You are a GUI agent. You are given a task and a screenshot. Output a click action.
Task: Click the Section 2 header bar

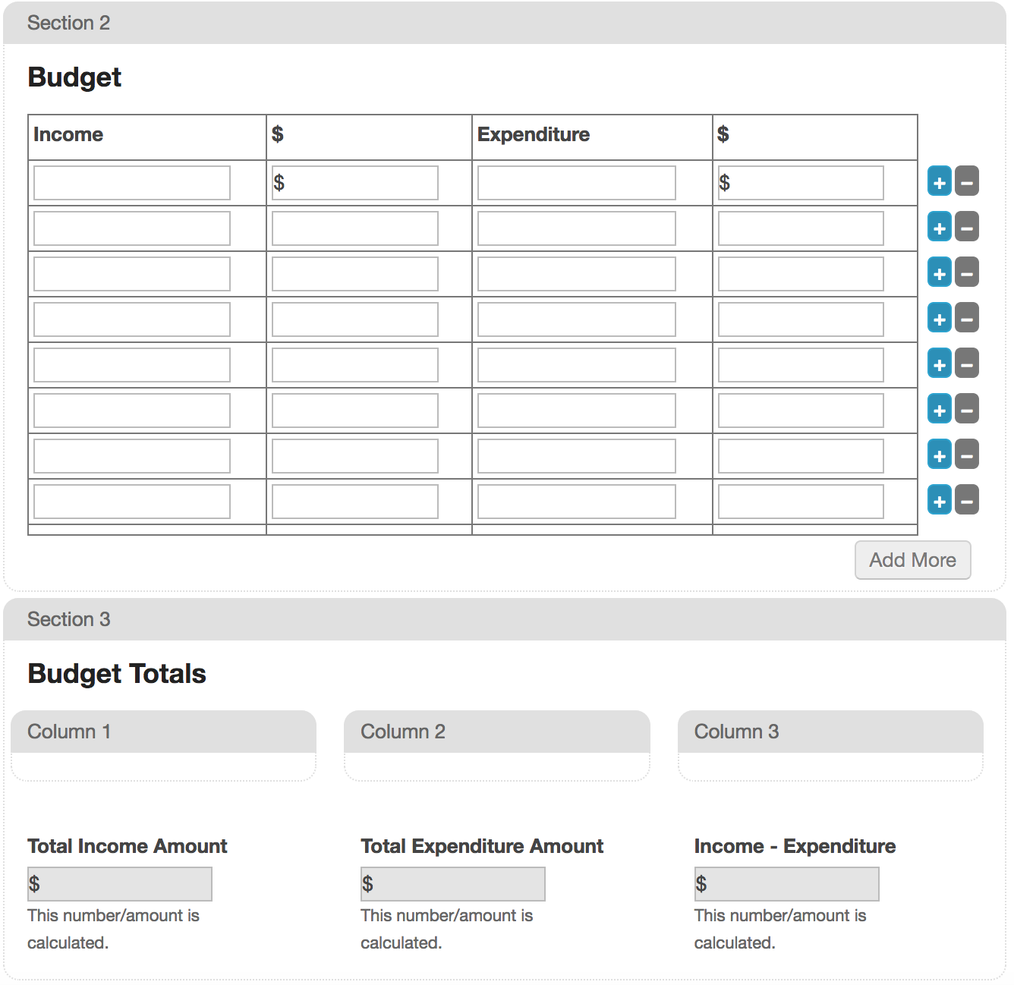coord(505,23)
